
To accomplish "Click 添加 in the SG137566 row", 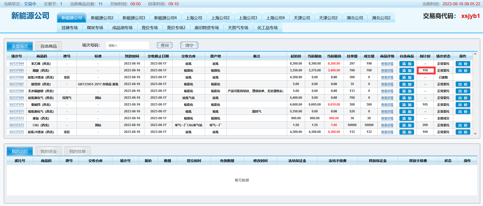I will point(407,77).
